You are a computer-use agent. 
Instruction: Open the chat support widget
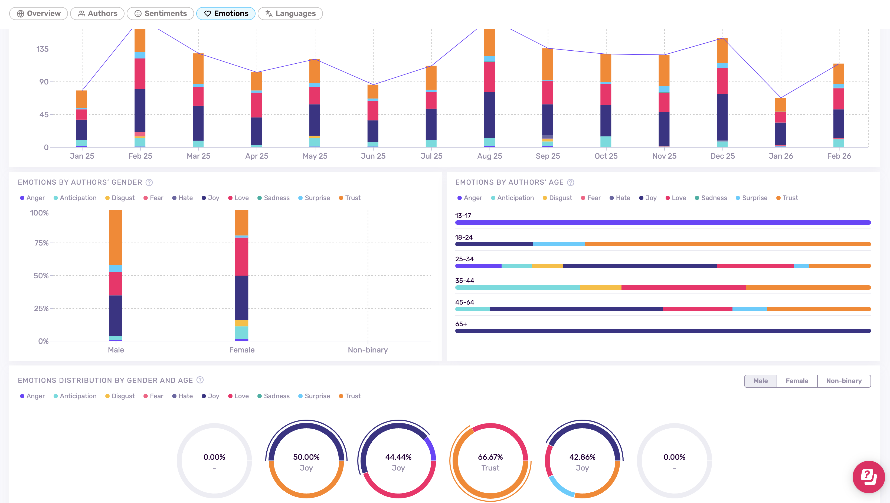click(868, 477)
